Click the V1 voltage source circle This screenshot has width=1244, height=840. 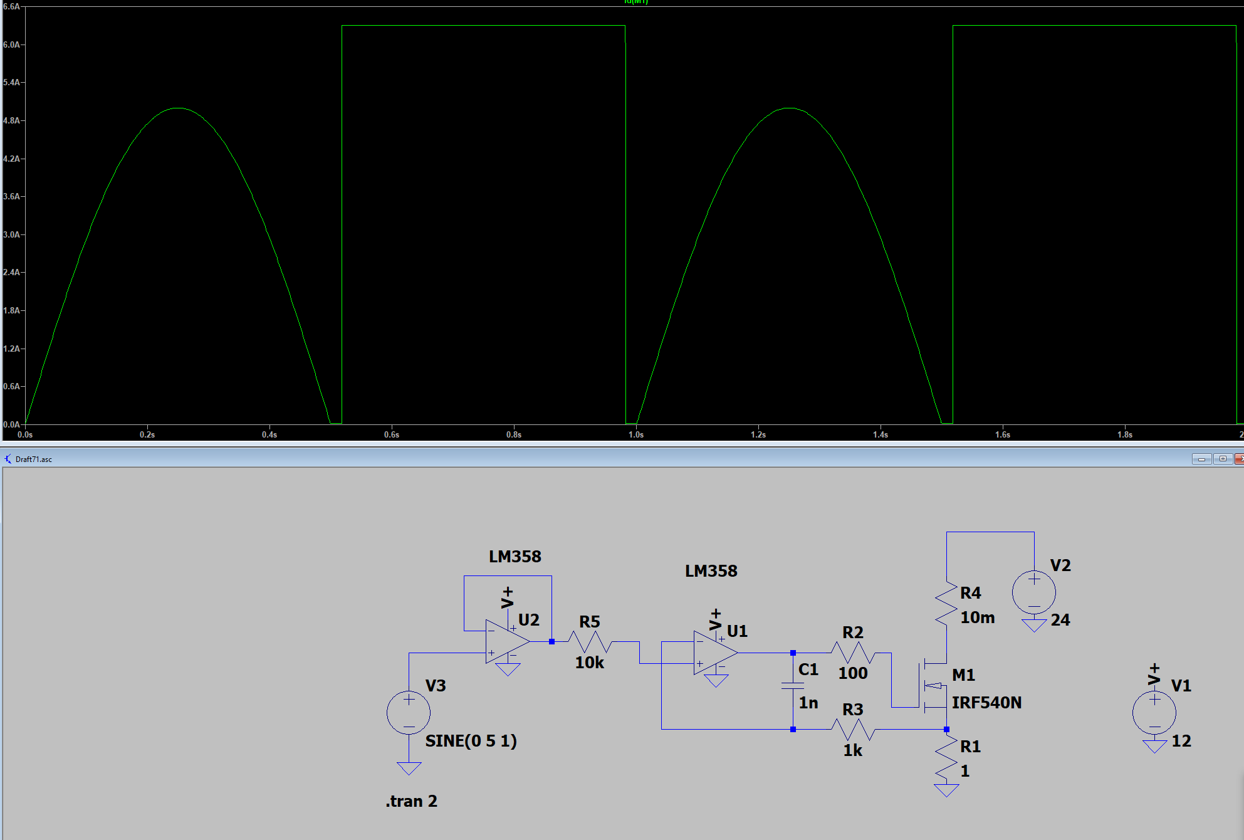[x=1154, y=713]
